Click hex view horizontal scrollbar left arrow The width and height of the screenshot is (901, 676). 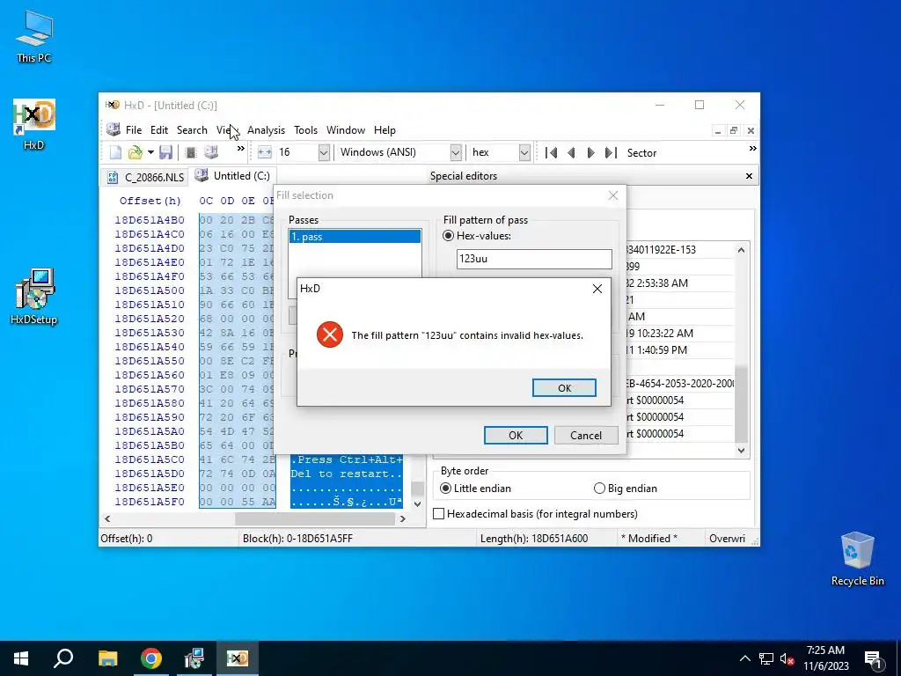107,518
